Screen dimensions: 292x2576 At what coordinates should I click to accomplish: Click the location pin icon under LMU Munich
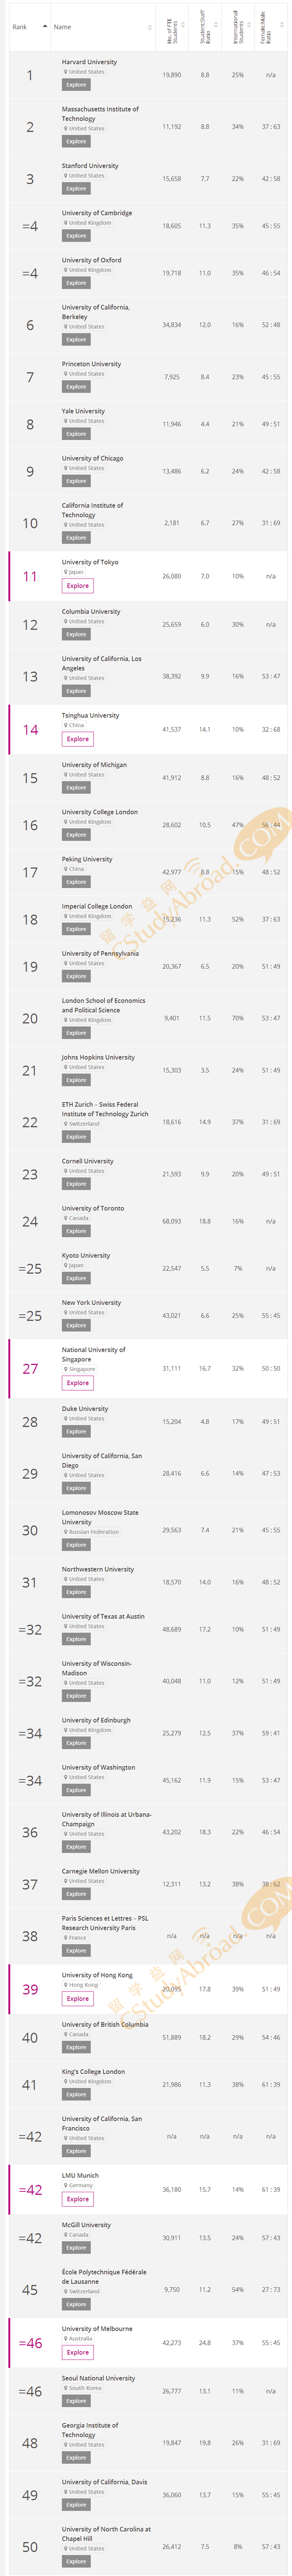(x=66, y=2185)
